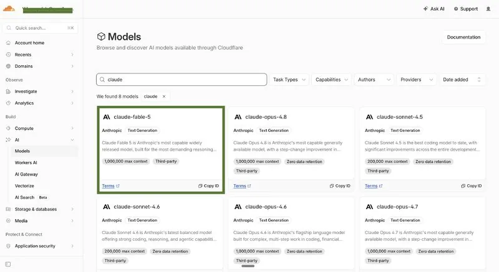
Task: Open the Authors dropdown
Action: [x=374, y=80]
